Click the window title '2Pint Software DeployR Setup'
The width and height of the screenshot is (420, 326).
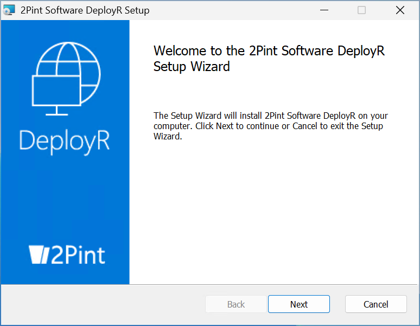[x=84, y=10]
